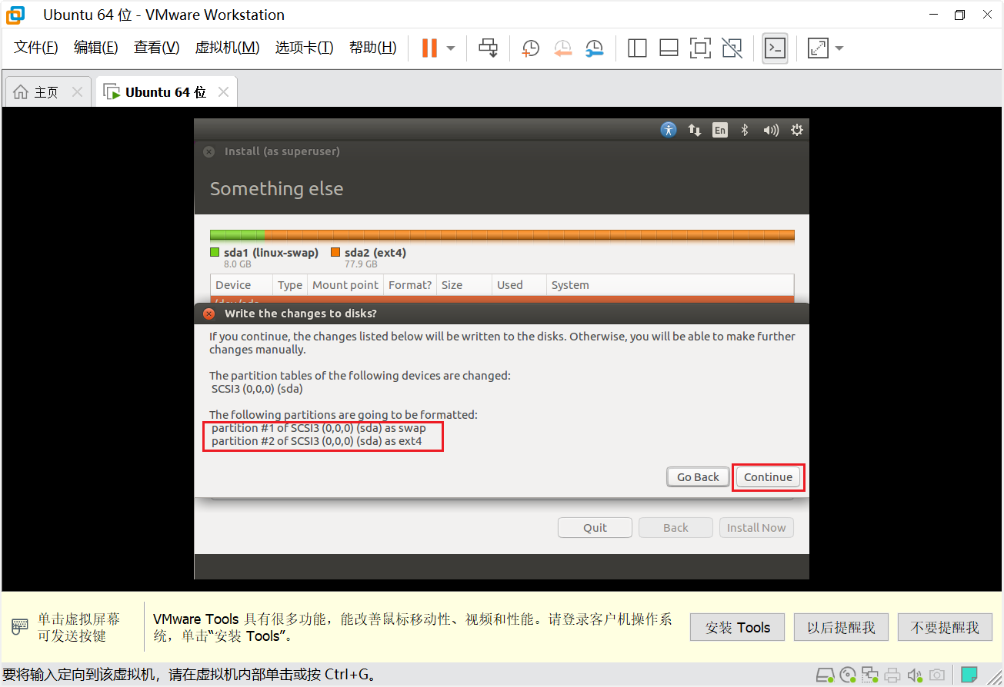Click the Size column header
The image size is (1004, 687).
click(464, 285)
